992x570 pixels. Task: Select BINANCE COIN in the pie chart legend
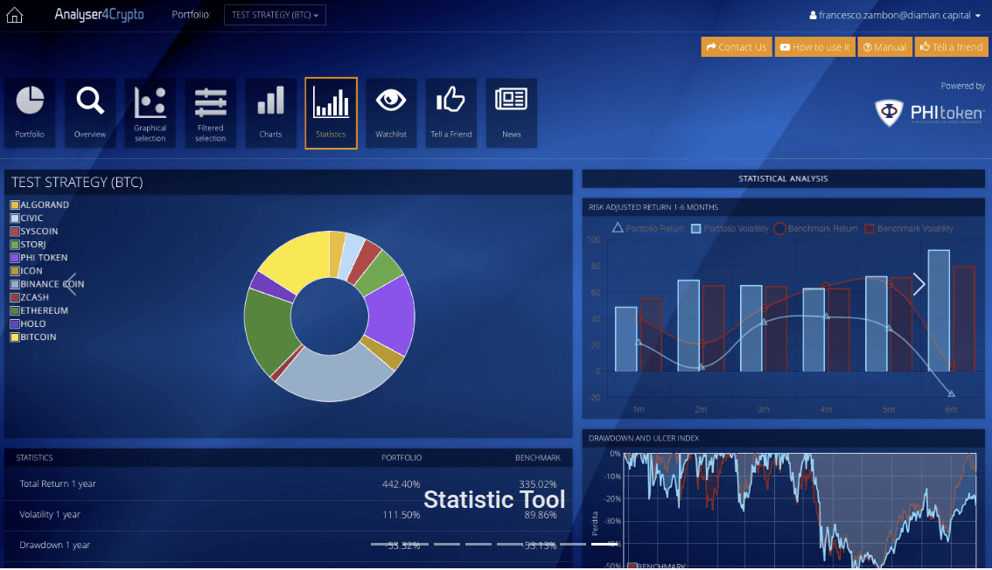[x=51, y=284]
